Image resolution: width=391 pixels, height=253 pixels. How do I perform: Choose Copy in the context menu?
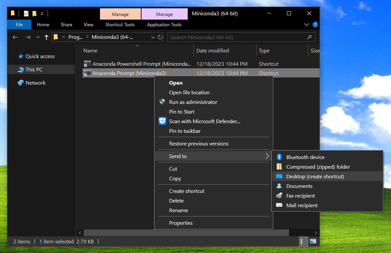(x=214, y=179)
